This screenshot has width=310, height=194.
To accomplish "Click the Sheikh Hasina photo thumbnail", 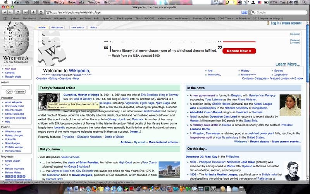I will [290, 105].
